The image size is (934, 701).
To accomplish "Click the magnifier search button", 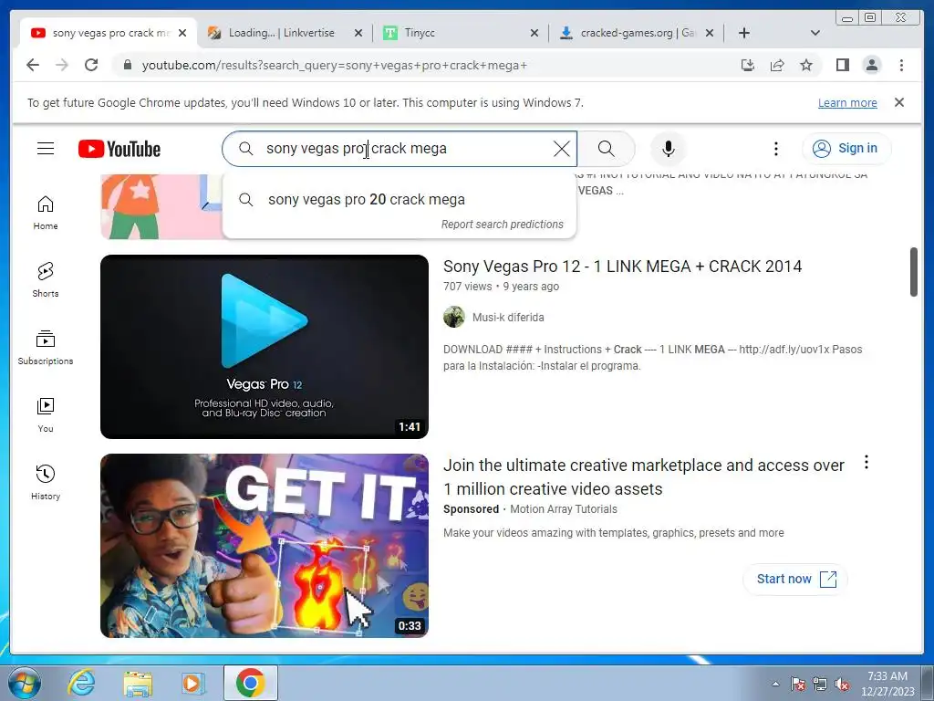I will tap(606, 149).
